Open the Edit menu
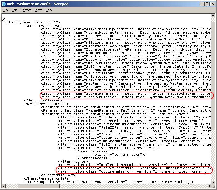The width and height of the screenshot is (217, 190). tap(14, 10)
